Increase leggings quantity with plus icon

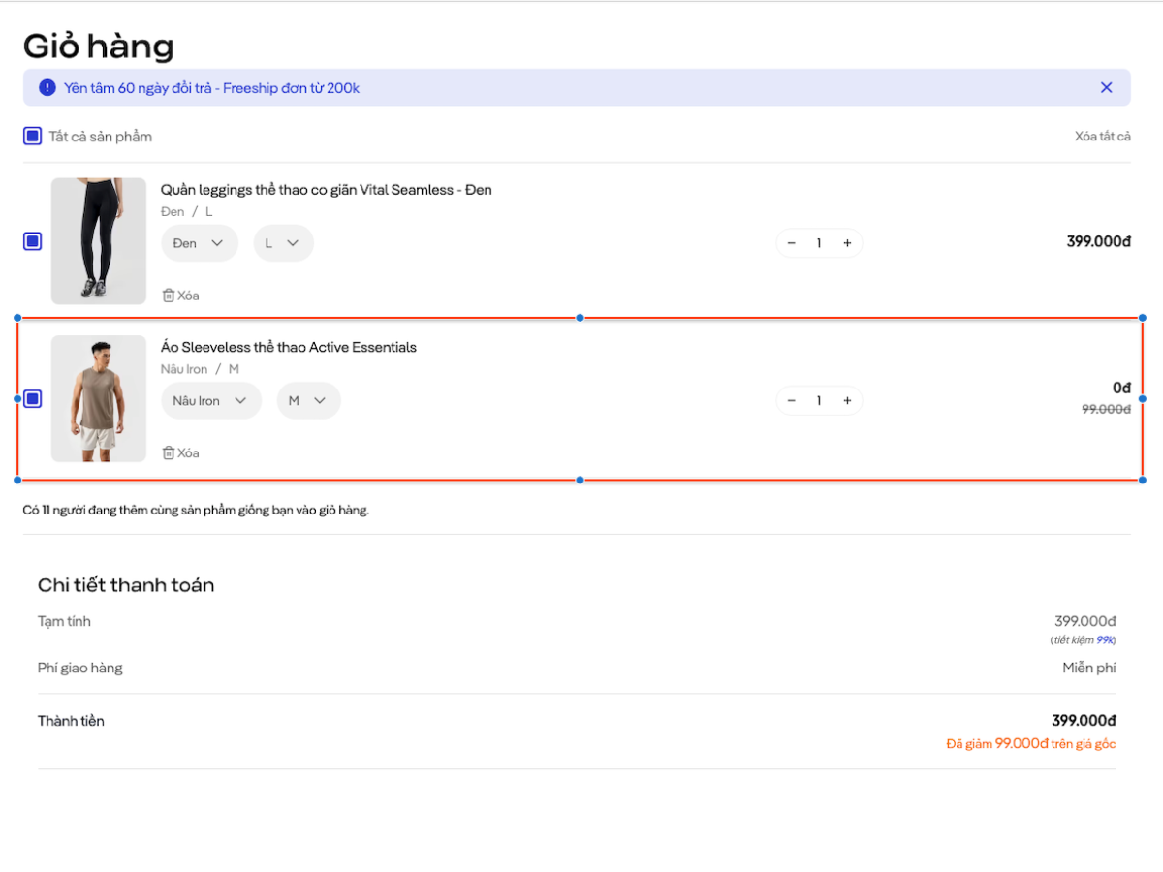pos(847,243)
